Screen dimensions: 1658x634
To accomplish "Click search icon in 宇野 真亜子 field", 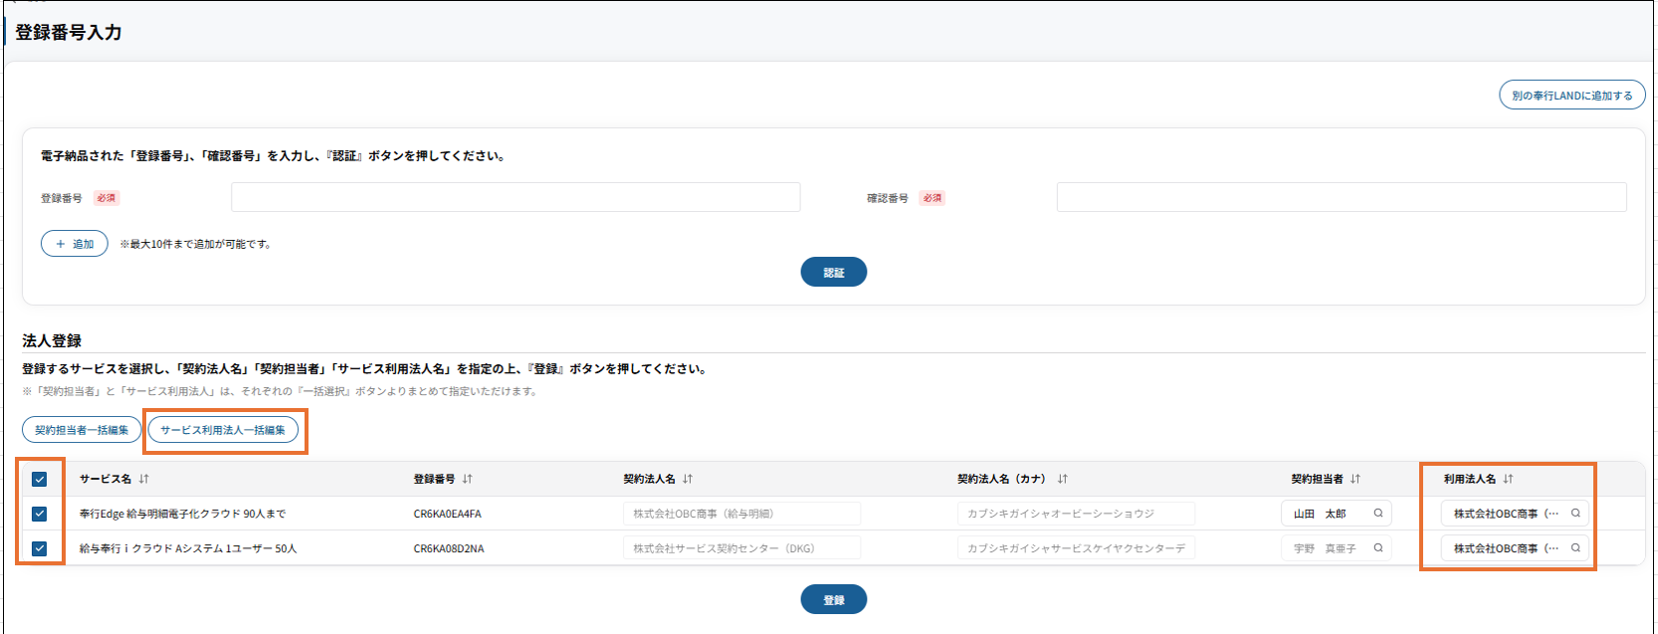I will click(1378, 548).
